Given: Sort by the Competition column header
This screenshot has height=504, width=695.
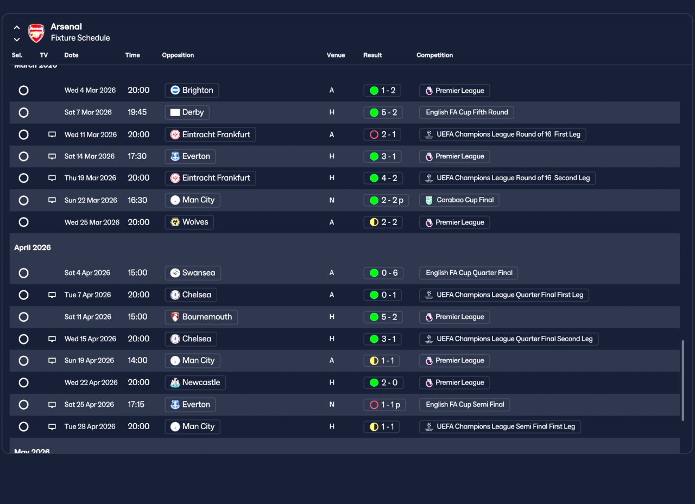Looking at the screenshot, I should coord(434,55).
